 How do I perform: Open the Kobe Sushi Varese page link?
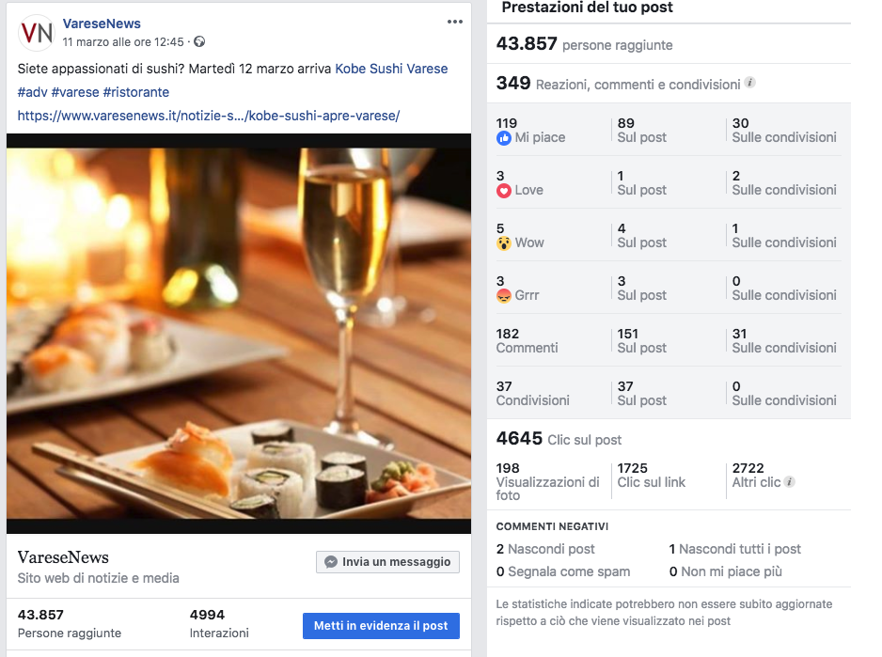point(391,69)
